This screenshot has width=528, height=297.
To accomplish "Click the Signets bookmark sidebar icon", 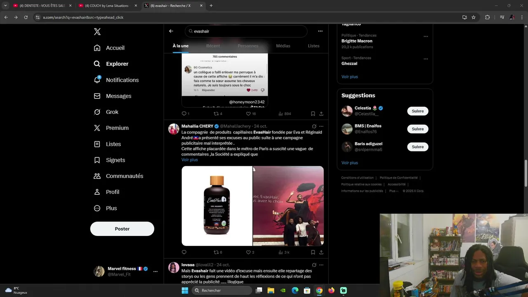I will [x=97, y=160].
